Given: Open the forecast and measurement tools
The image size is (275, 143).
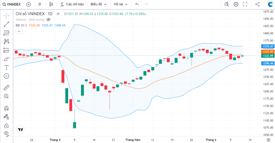Looking at the screenshot, I should coord(6,50).
